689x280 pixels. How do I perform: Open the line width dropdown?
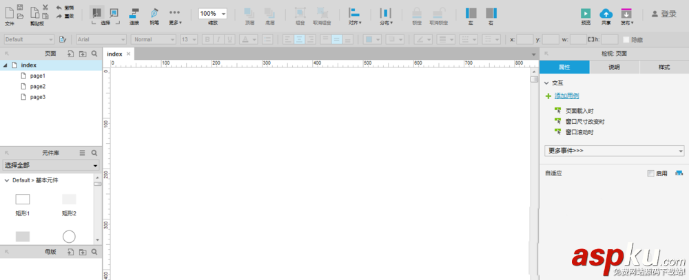(x=446, y=39)
